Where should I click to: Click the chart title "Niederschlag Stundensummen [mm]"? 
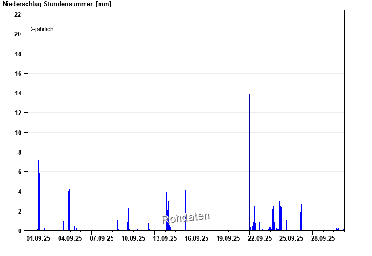pos(57,4)
